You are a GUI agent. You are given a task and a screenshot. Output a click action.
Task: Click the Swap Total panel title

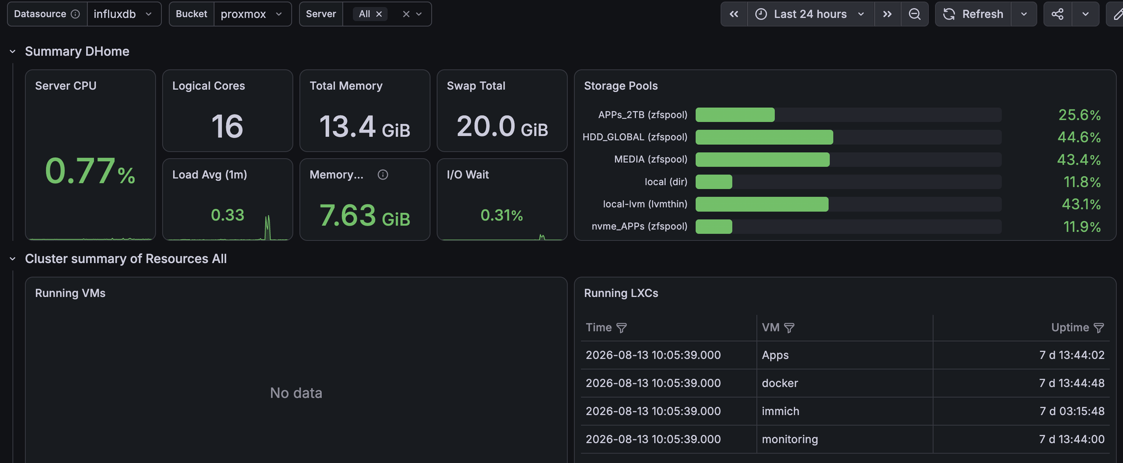pyautogui.click(x=476, y=86)
